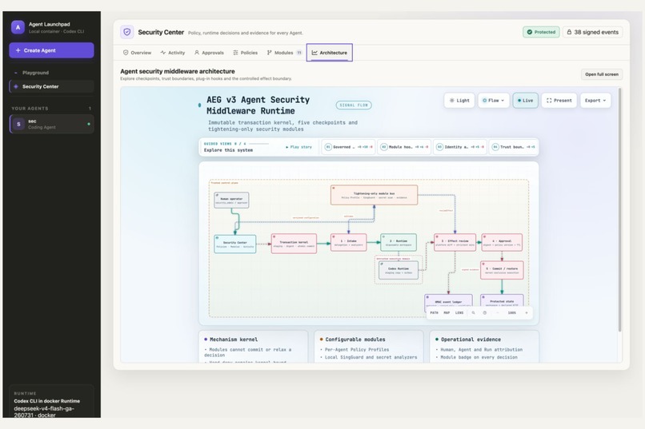This screenshot has width=645, height=429.
Task: Click the Configurable modules card heading
Action: 355,340
